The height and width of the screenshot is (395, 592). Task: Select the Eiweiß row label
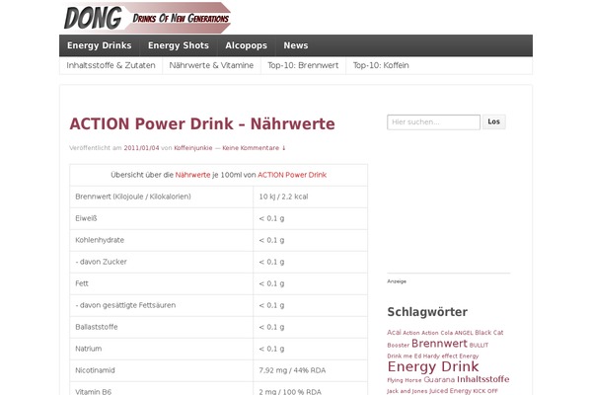(86, 218)
